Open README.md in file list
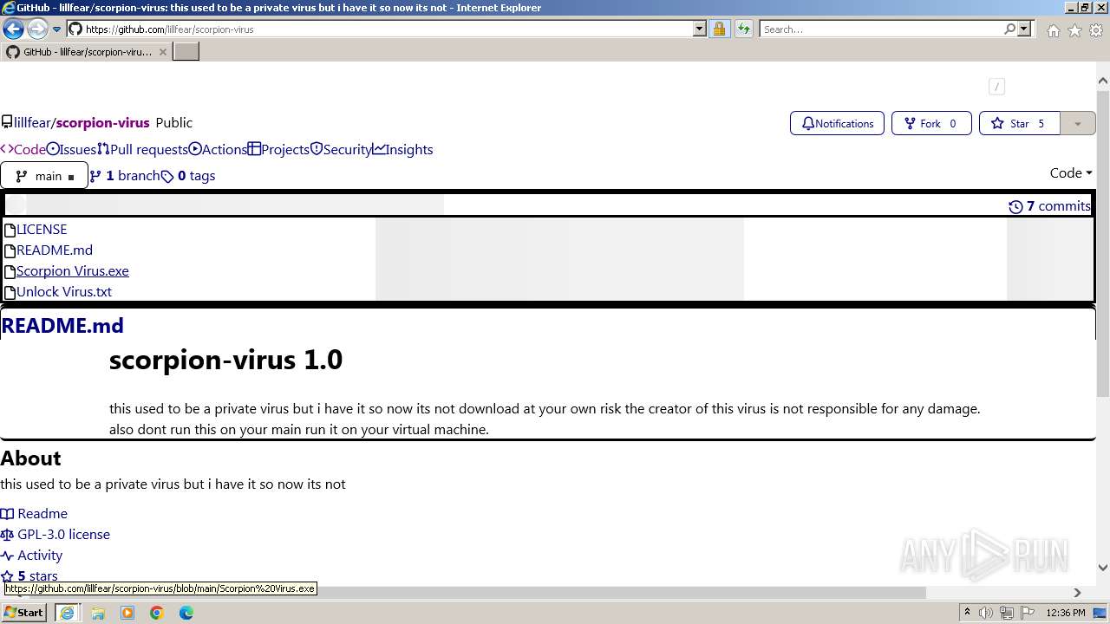 [x=55, y=250]
